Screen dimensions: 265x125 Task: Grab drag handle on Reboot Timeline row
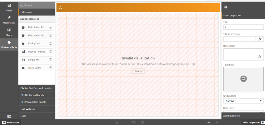coord(50,52)
